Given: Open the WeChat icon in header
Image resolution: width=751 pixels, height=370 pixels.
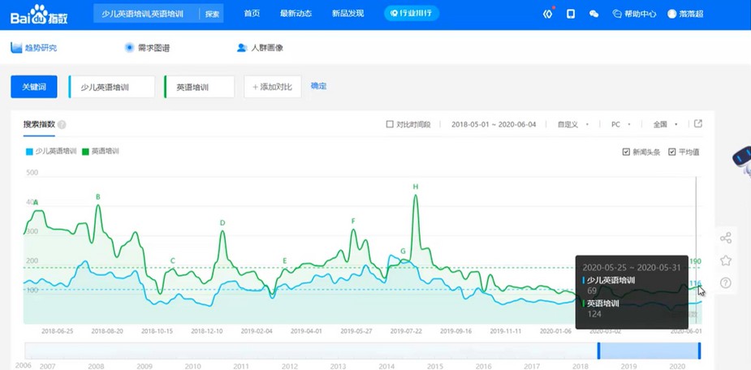Looking at the screenshot, I should (594, 14).
